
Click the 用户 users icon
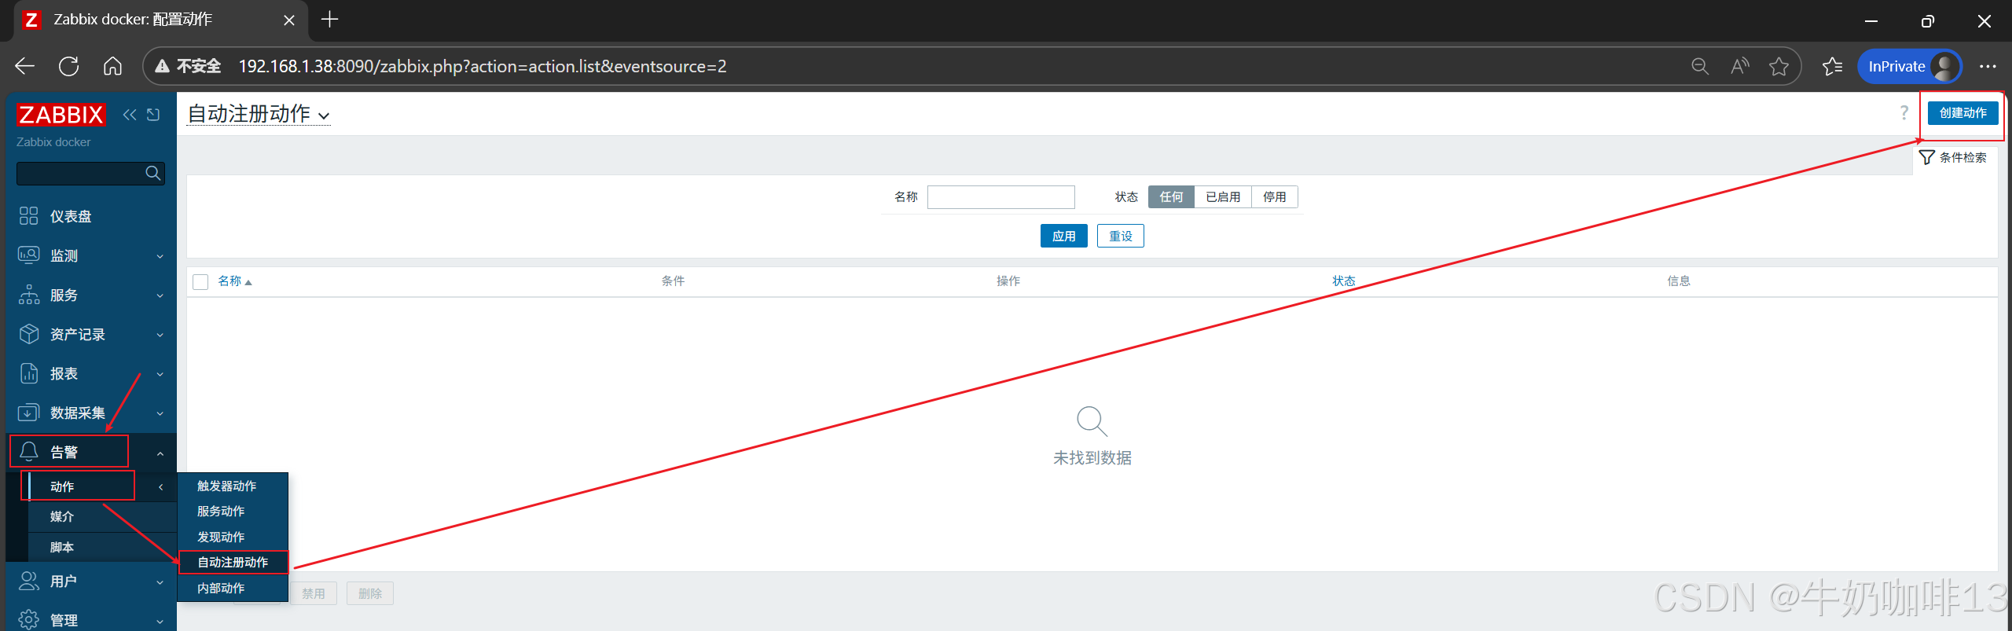29,581
